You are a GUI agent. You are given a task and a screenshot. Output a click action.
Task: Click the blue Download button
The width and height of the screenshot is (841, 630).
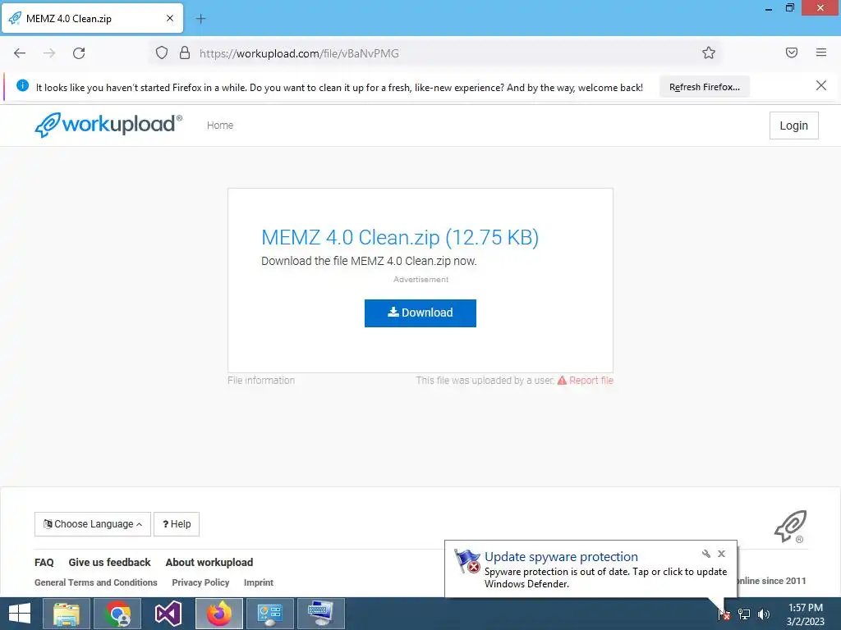coord(420,313)
